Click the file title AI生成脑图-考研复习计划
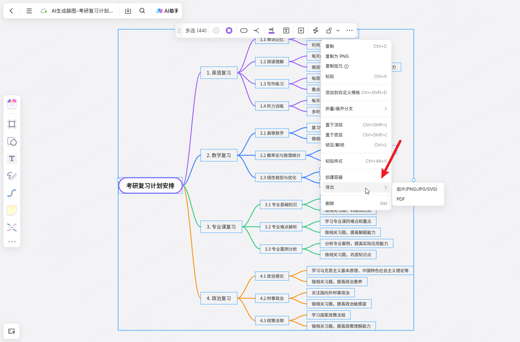520x342 pixels. 82,11
